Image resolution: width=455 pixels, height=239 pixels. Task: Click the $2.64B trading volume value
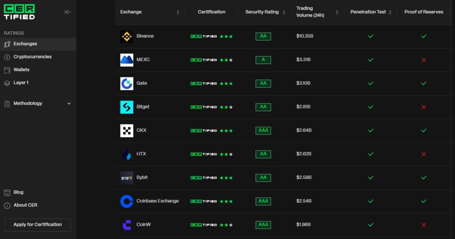(304, 130)
